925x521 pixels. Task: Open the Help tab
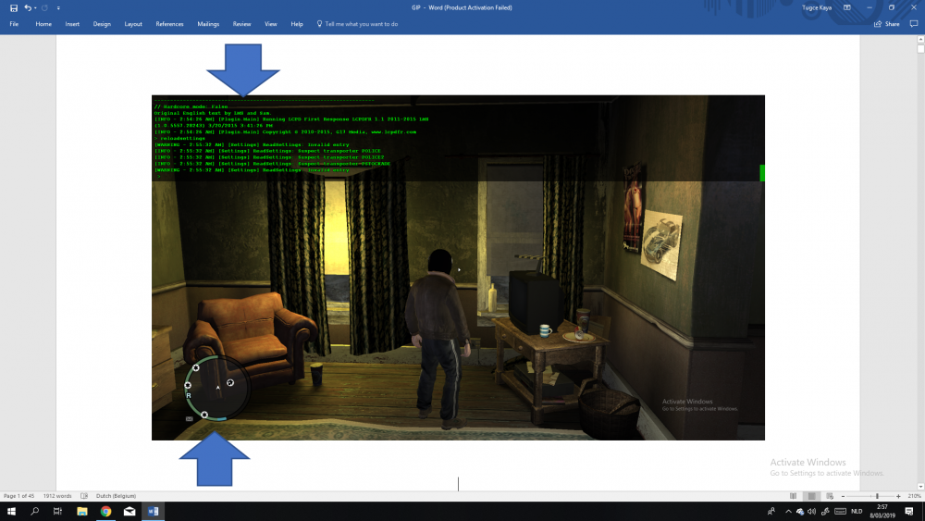click(x=297, y=24)
